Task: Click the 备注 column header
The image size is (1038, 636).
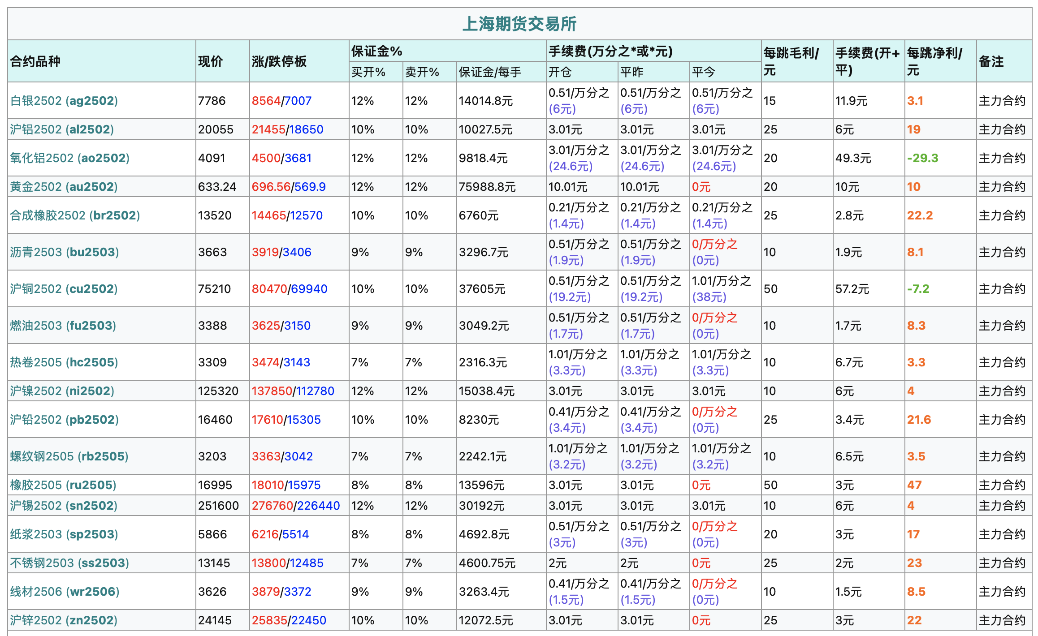Action: (991, 61)
